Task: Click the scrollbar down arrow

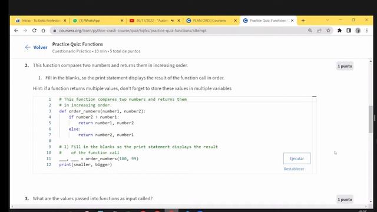Action: click(371, 201)
